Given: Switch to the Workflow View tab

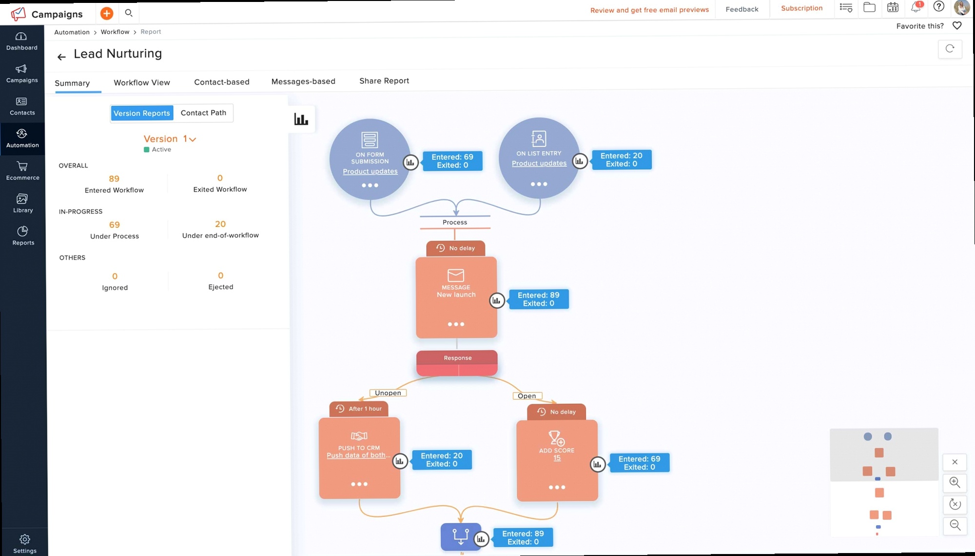Looking at the screenshot, I should click(142, 82).
